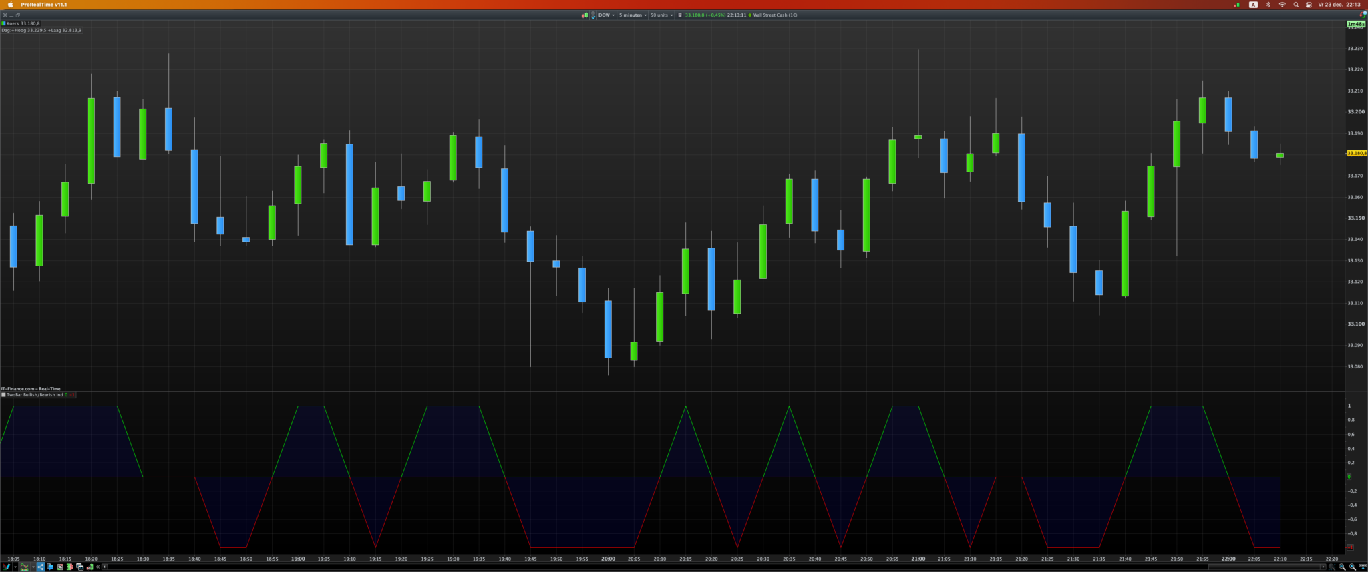Expand the indicator options arrow
This screenshot has height=572, width=1368.
coord(33,567)
